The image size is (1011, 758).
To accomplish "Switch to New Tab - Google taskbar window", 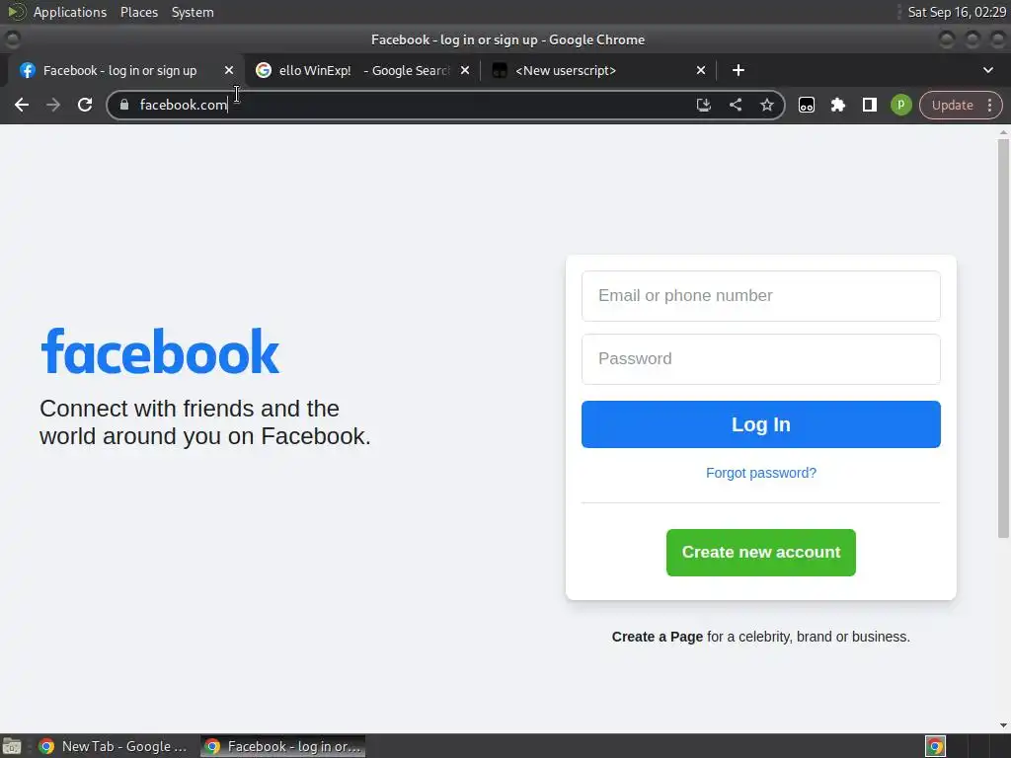I will click(113, 746).
